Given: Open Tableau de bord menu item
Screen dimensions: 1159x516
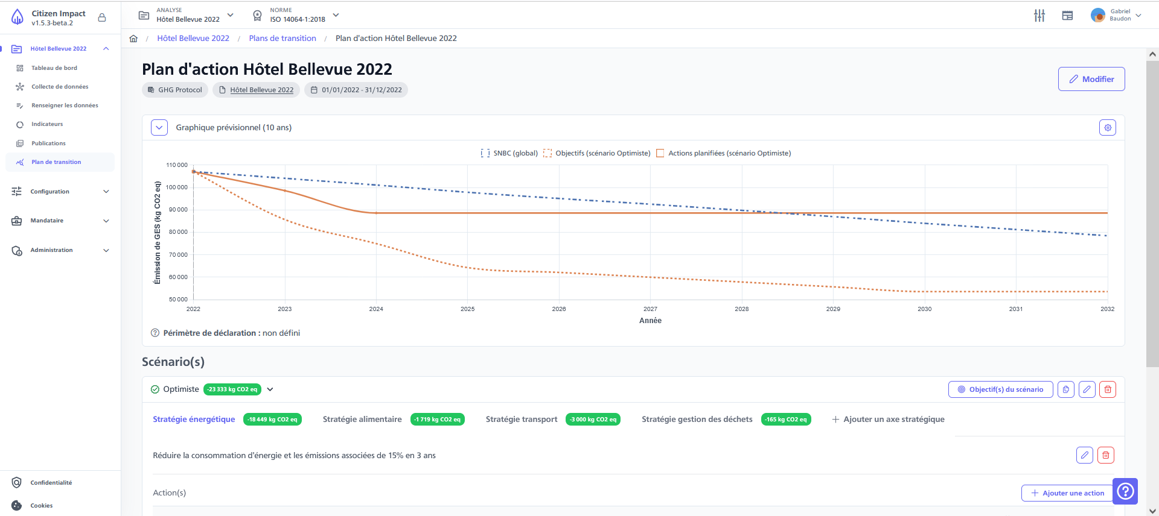Looking at the screenshot, I should (x=54, y=68).
